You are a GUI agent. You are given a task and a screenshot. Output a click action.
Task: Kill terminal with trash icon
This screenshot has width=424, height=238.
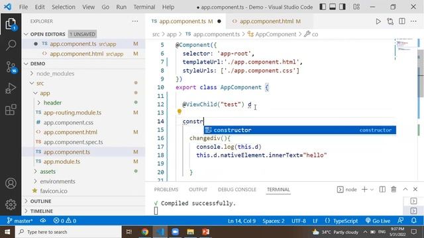pyautogui.click(x=394, y=190)
